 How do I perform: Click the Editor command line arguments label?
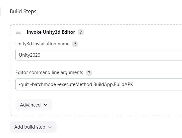pyautogui.click(x=49, y=72)
